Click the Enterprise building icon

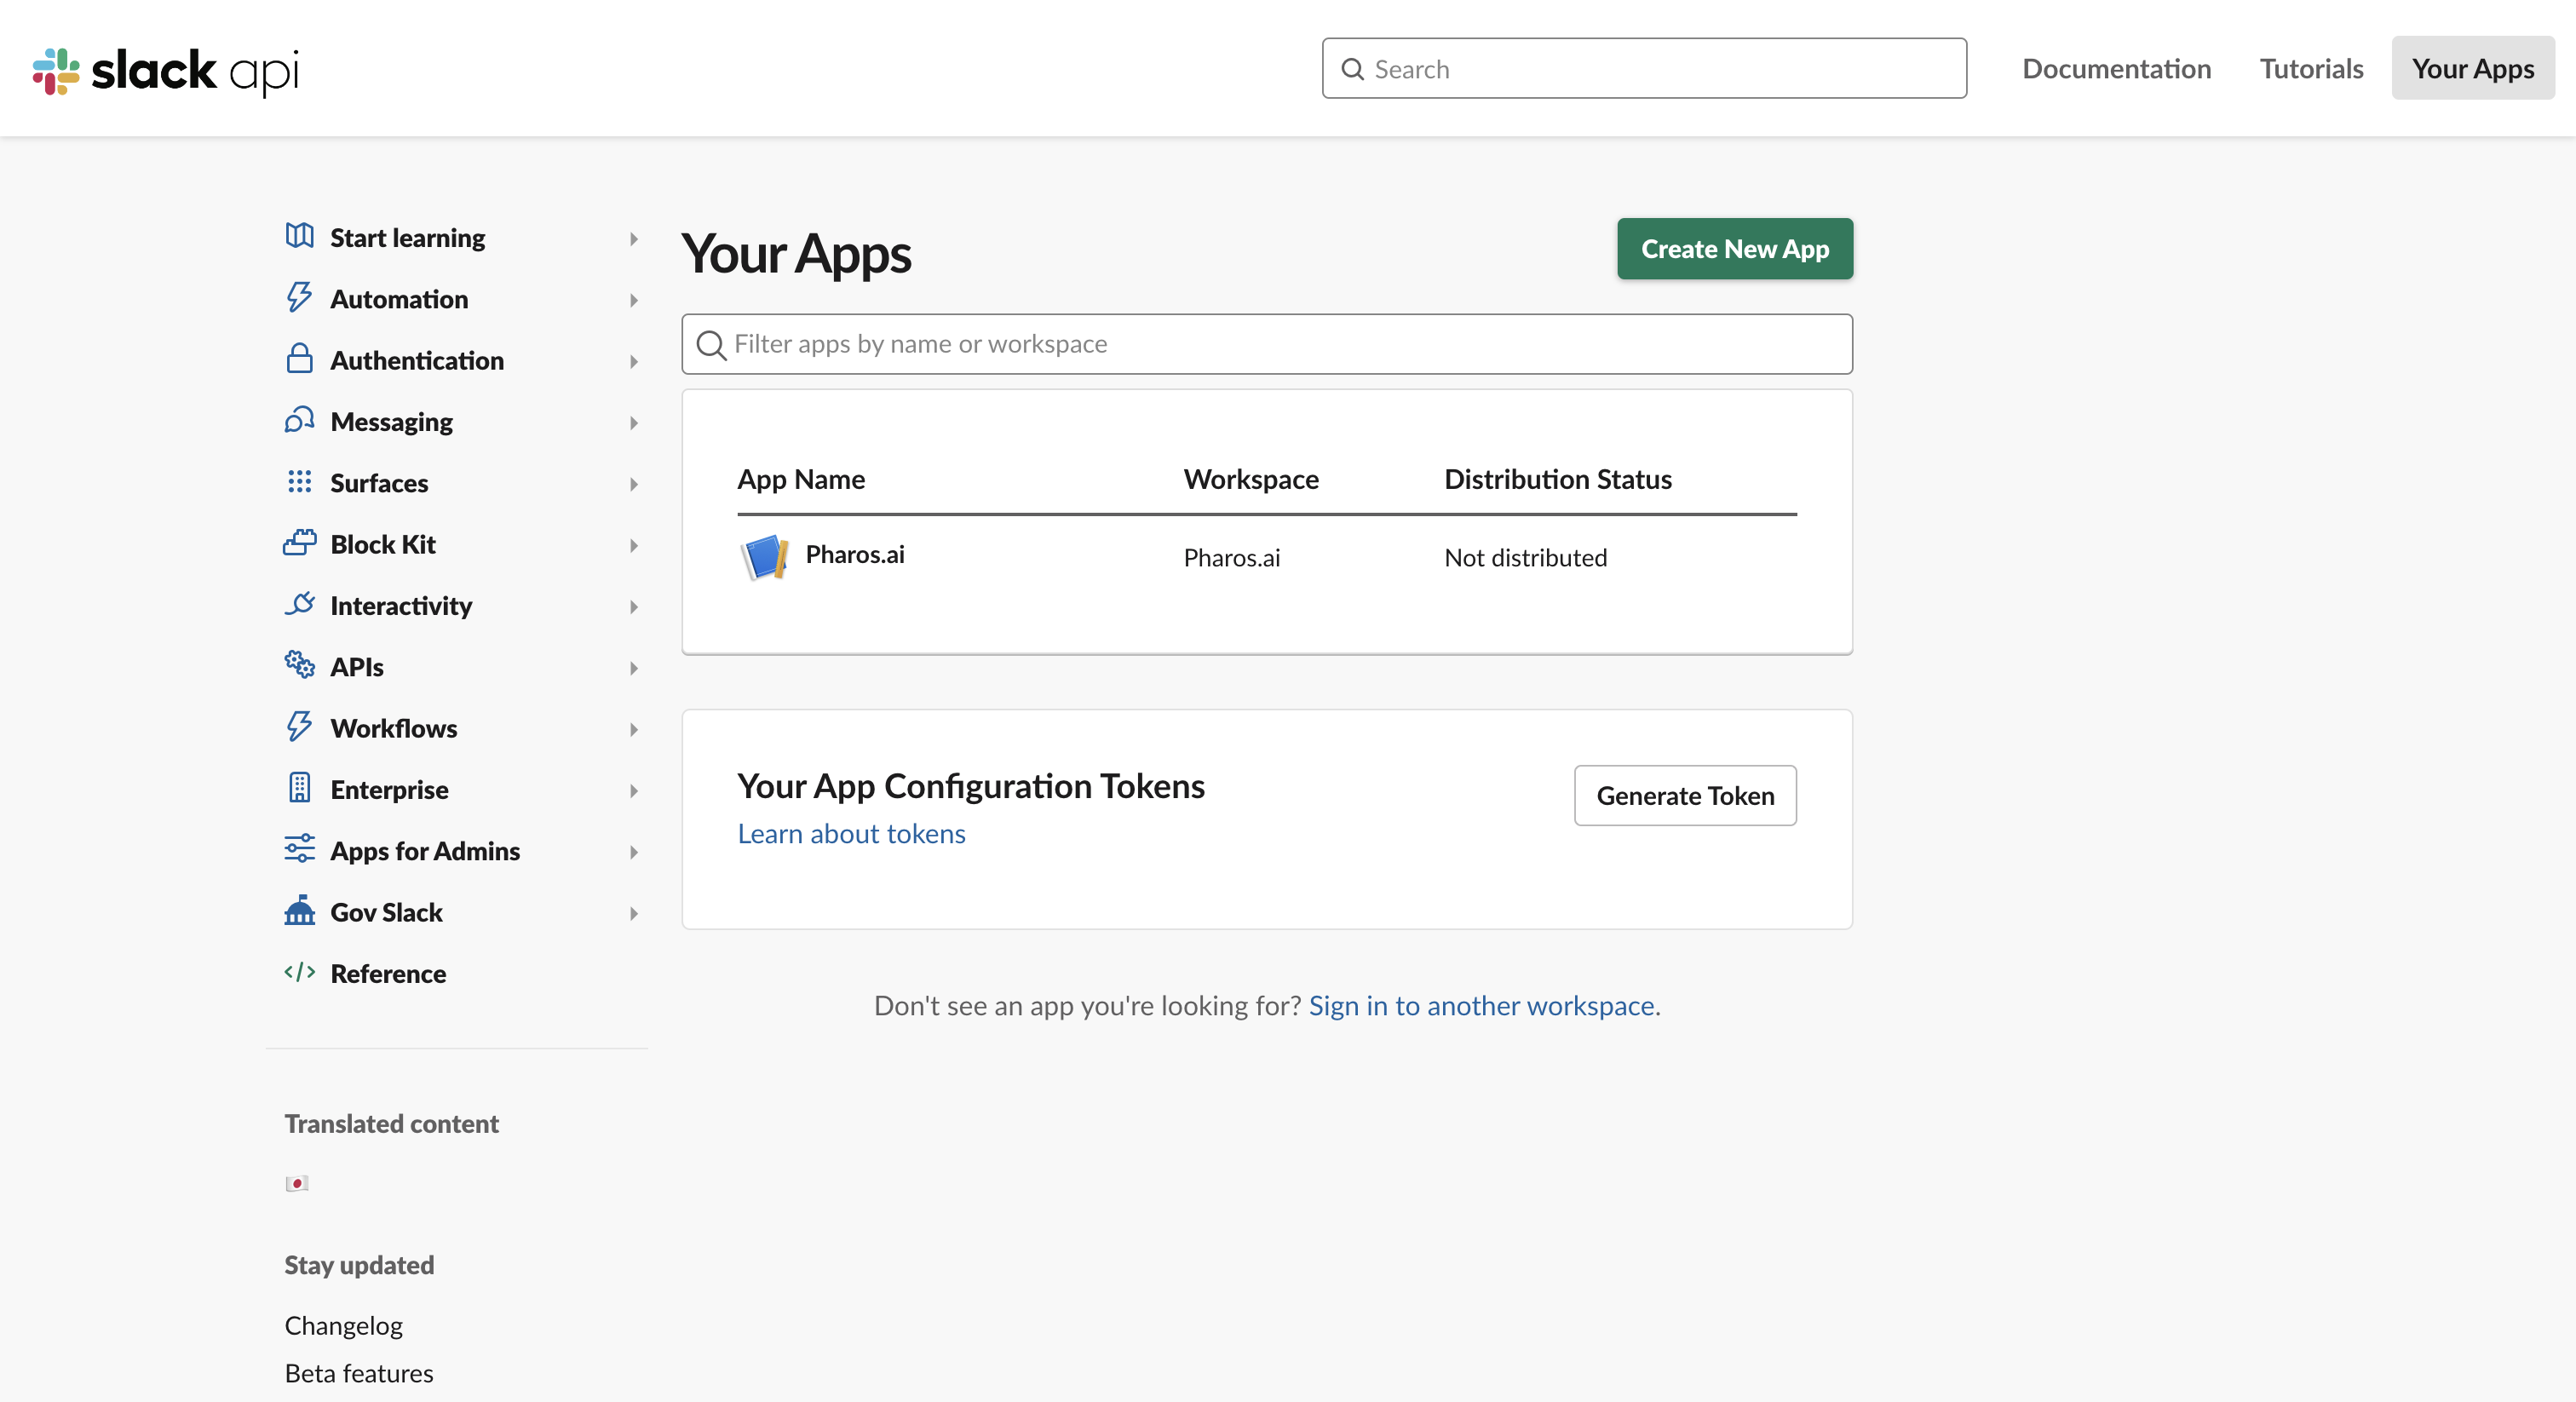coord(299,788)
